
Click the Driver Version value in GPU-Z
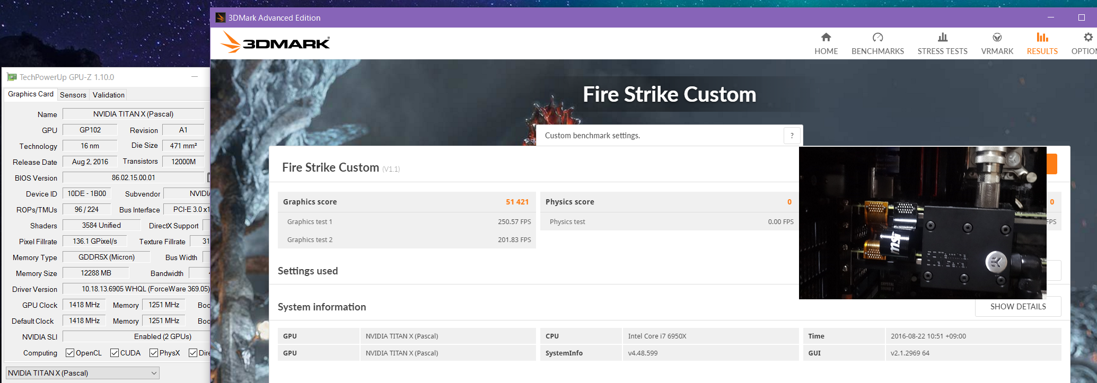click(136, 289)
